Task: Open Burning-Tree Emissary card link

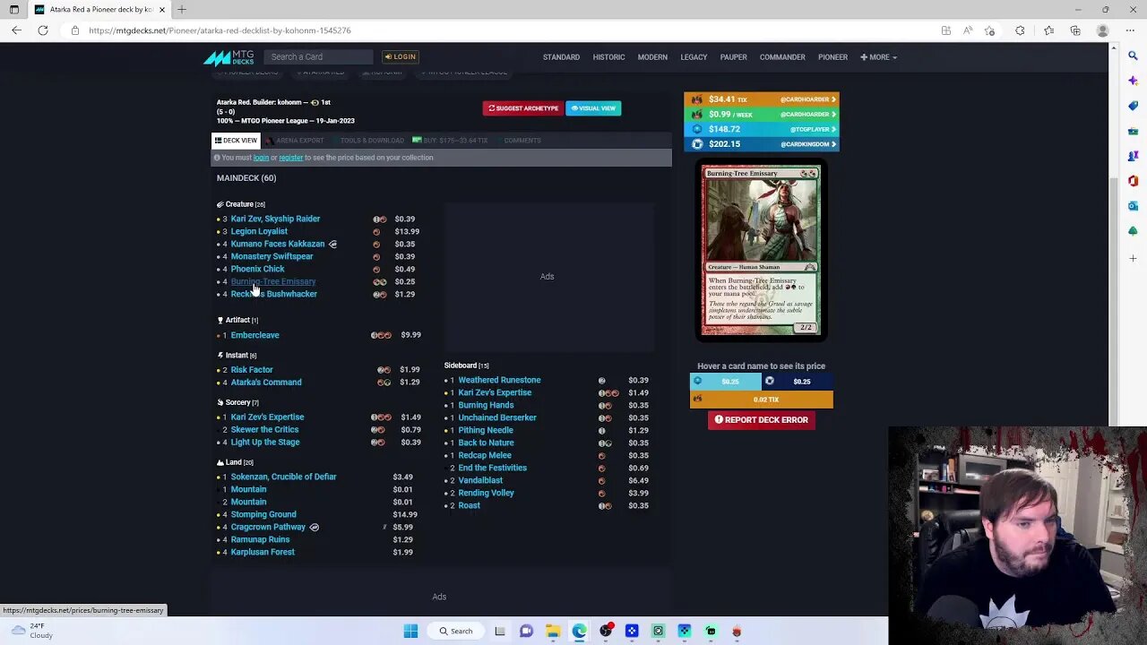Action: tap(273, 281)
